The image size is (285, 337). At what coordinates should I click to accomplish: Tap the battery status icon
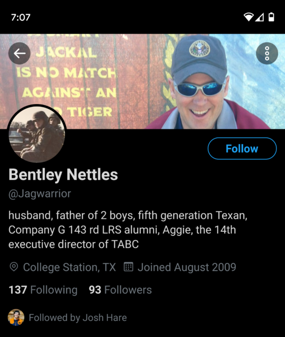click(x=271, y=17)
